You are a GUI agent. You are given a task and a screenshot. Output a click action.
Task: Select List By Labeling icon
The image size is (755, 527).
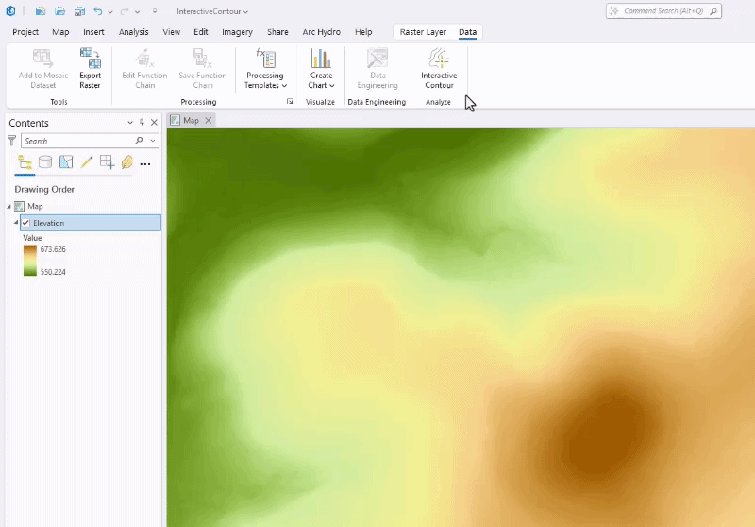127,162
